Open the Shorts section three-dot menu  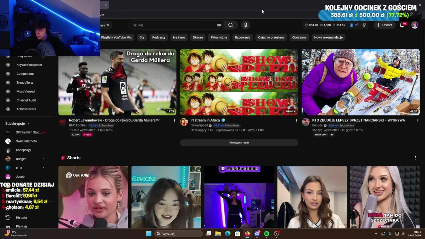click(x=415, y=158)
